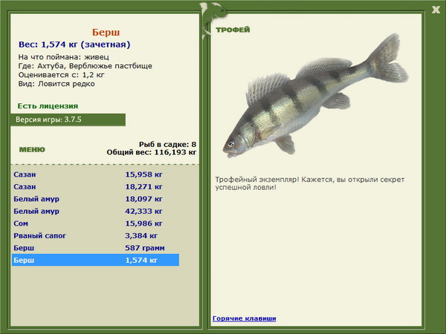Select the Рваный сапог 3,384 кг row
The width and height of the screenshot is (446, 334).
96,235
